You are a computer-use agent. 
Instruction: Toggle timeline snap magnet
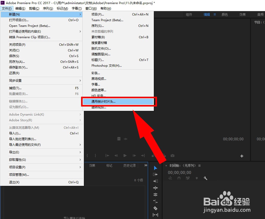click(179, 178)
